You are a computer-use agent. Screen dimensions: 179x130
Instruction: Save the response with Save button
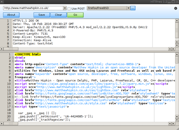(x=42, y=15)
